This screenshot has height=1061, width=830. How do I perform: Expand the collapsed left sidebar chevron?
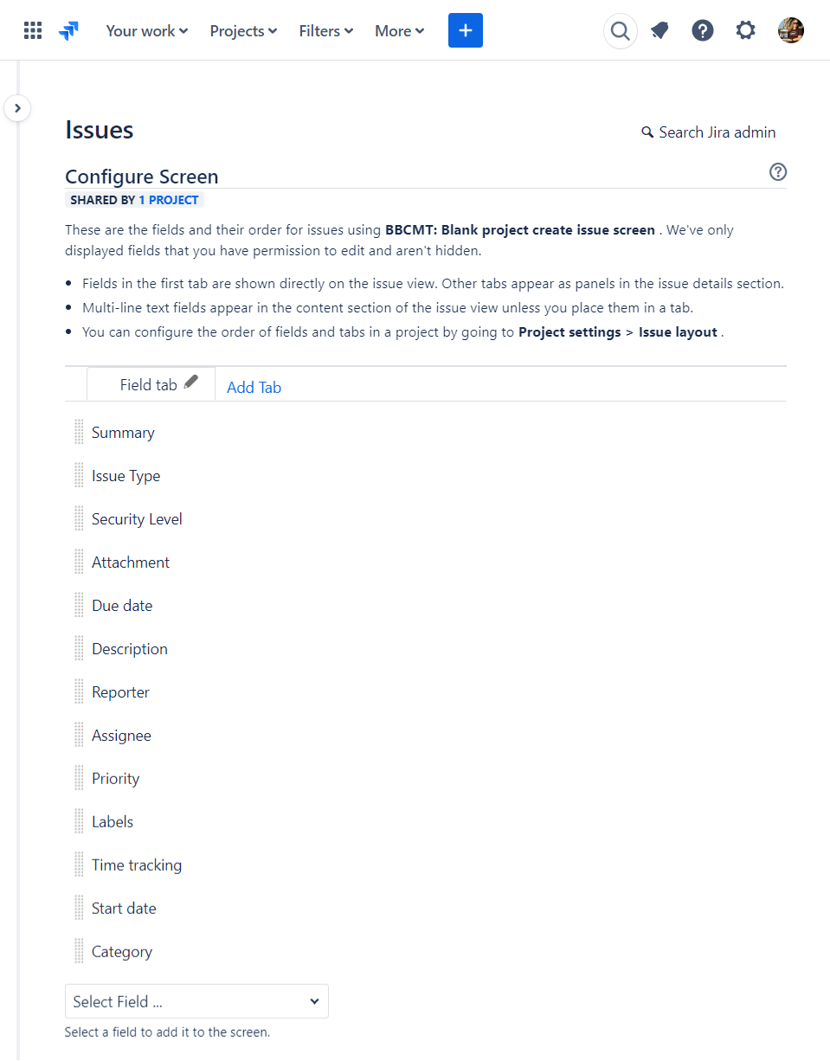(x=17, y=108)
